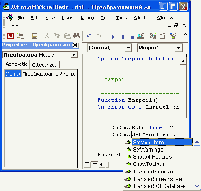Click the Copy toolbar icon
This screenshot has height=191, width=201.
(x=57, y=36)
